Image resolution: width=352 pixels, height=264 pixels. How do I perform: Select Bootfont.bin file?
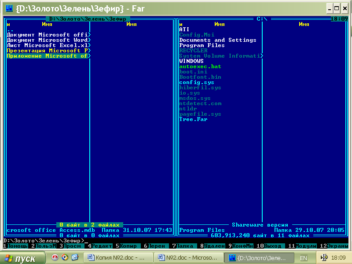tap(200, 77)
